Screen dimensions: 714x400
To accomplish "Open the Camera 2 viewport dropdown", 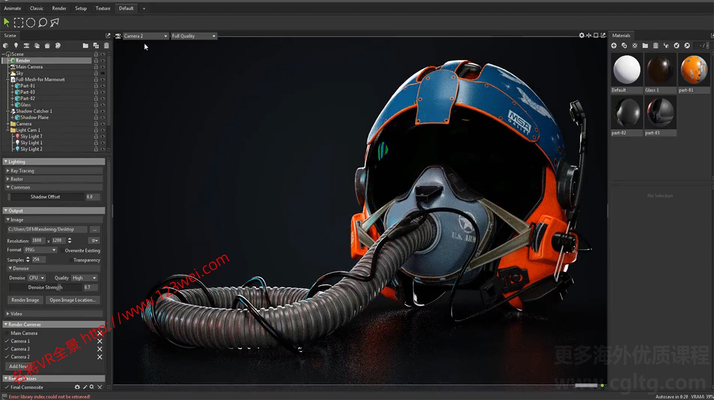I will 145,36.
